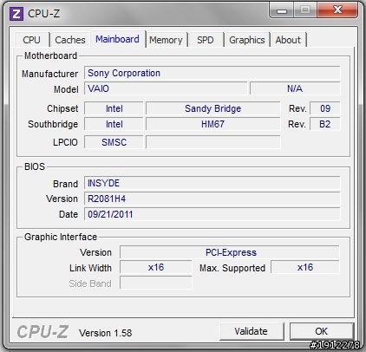Click the chipset revision 09 field
The height and width of the screenshot is (352, 366).
[x=325, y=108]
